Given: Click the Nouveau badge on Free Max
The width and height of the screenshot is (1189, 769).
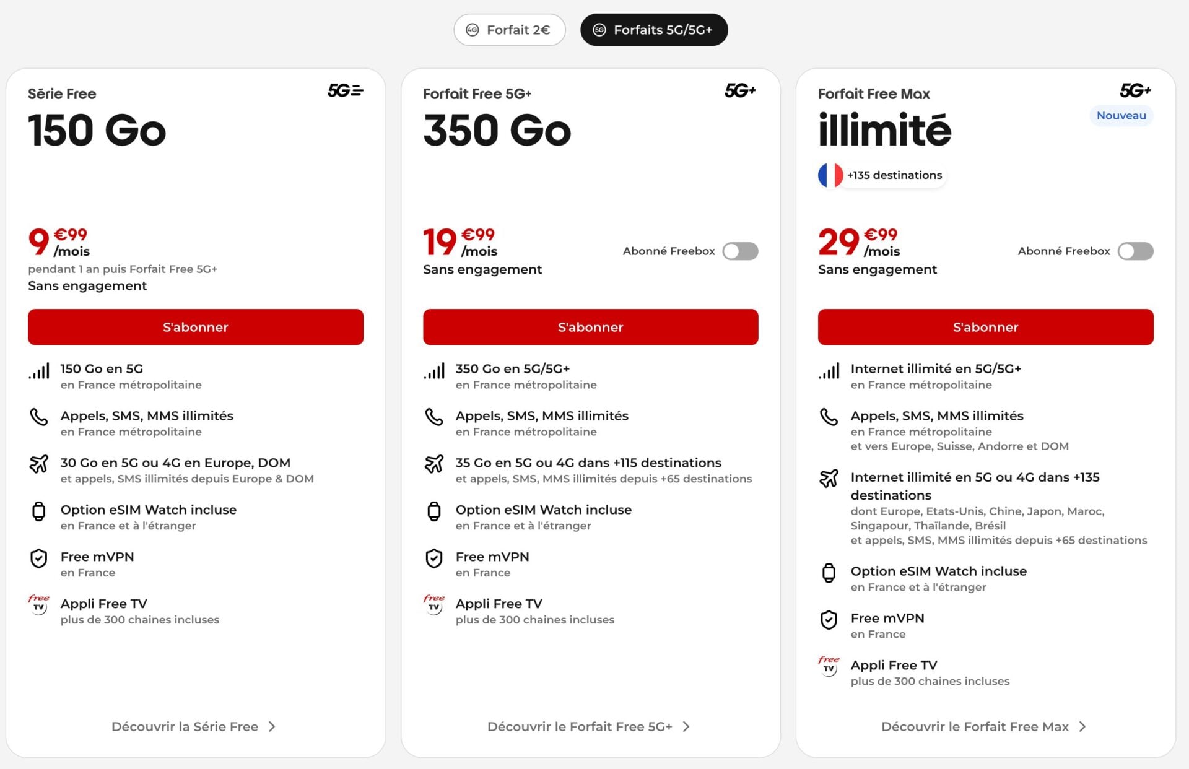Looking at the screenshot, I should click(1121, 116).
